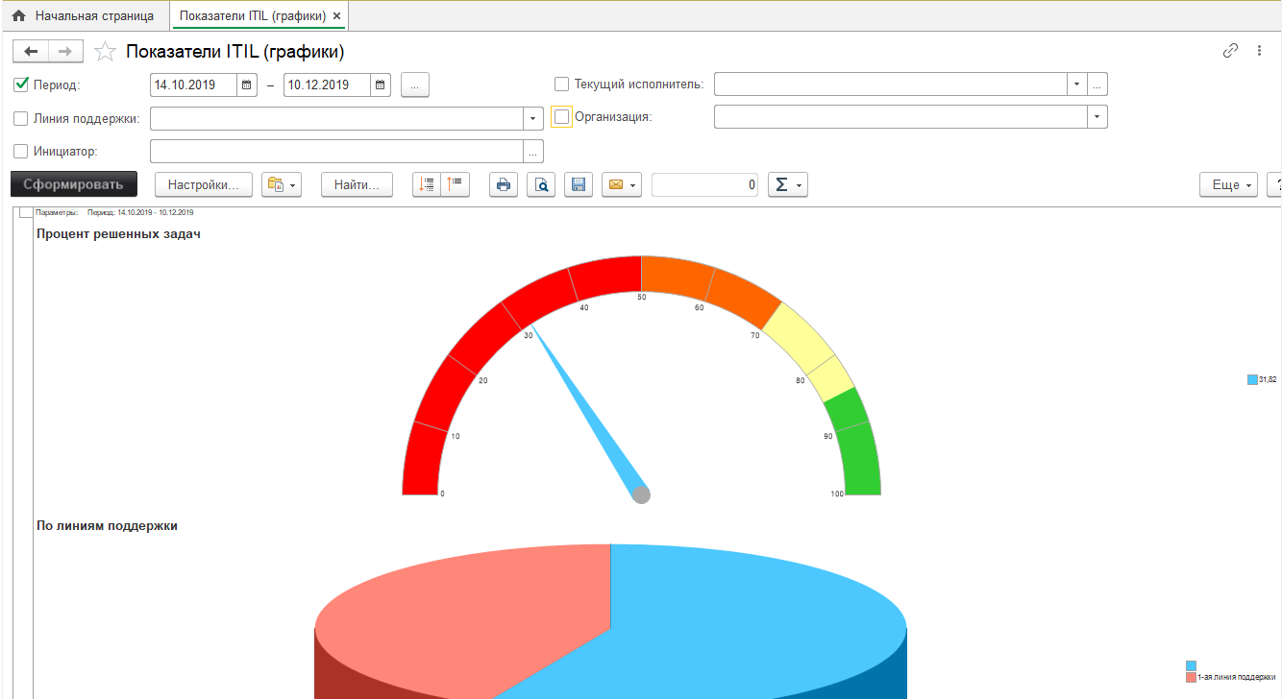1282x699 pixels.
Task: Tick the Текущий исполнитель checkbox
Action: 561,84
